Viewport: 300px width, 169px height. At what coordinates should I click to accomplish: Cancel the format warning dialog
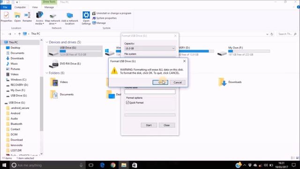pos(178,83)
